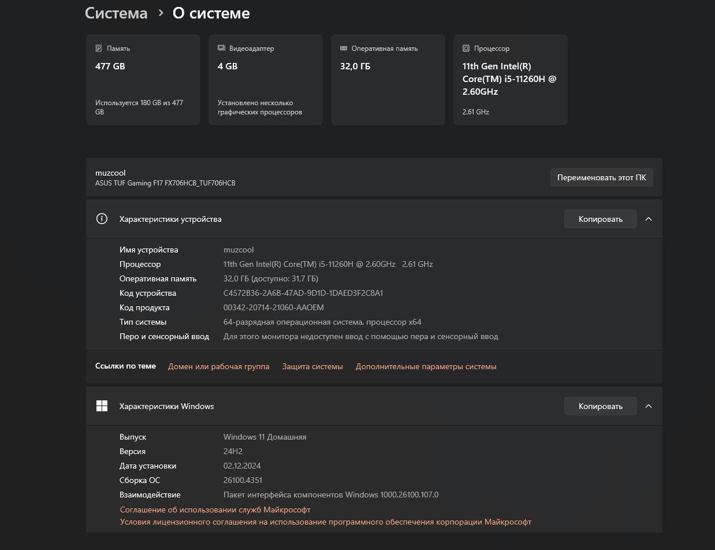Image resolution: width=715 pixels, height=550 pixels.
Task: Click the Оперативная память value 32,0 ГБ (доступно: 31,7 ГБ)
Action: pos(271,278)
